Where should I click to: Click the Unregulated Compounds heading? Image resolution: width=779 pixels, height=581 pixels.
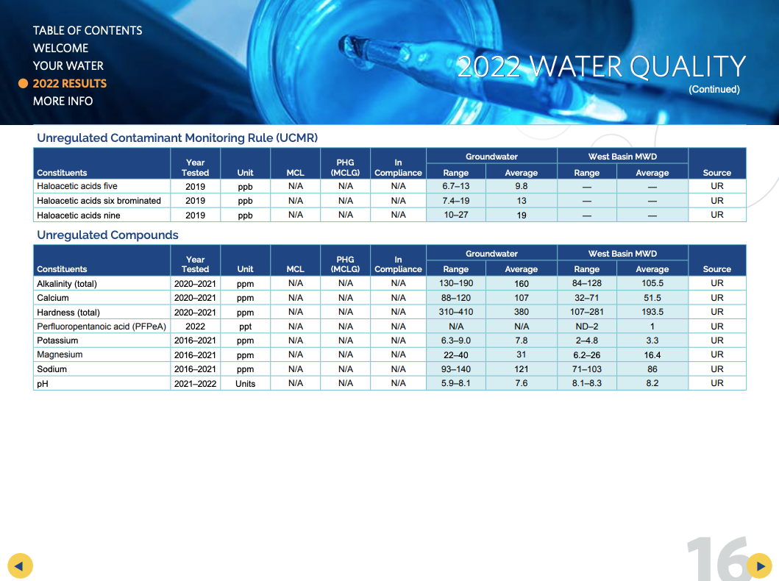click(107, 235)
